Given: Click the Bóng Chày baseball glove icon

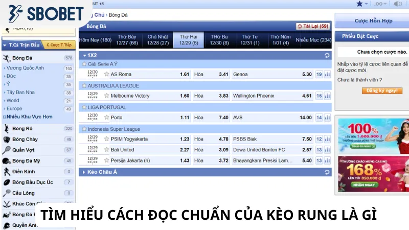Looking at the screenshot, I should pyautogui.click(x=7, y=139).
